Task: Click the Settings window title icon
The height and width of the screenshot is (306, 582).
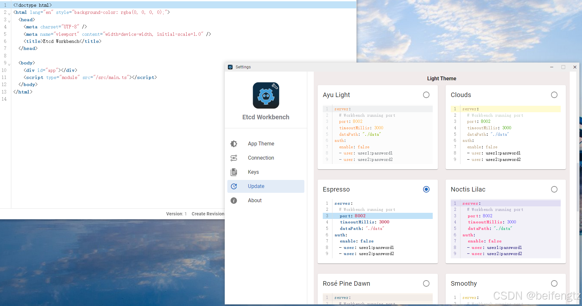Action: 230,67
